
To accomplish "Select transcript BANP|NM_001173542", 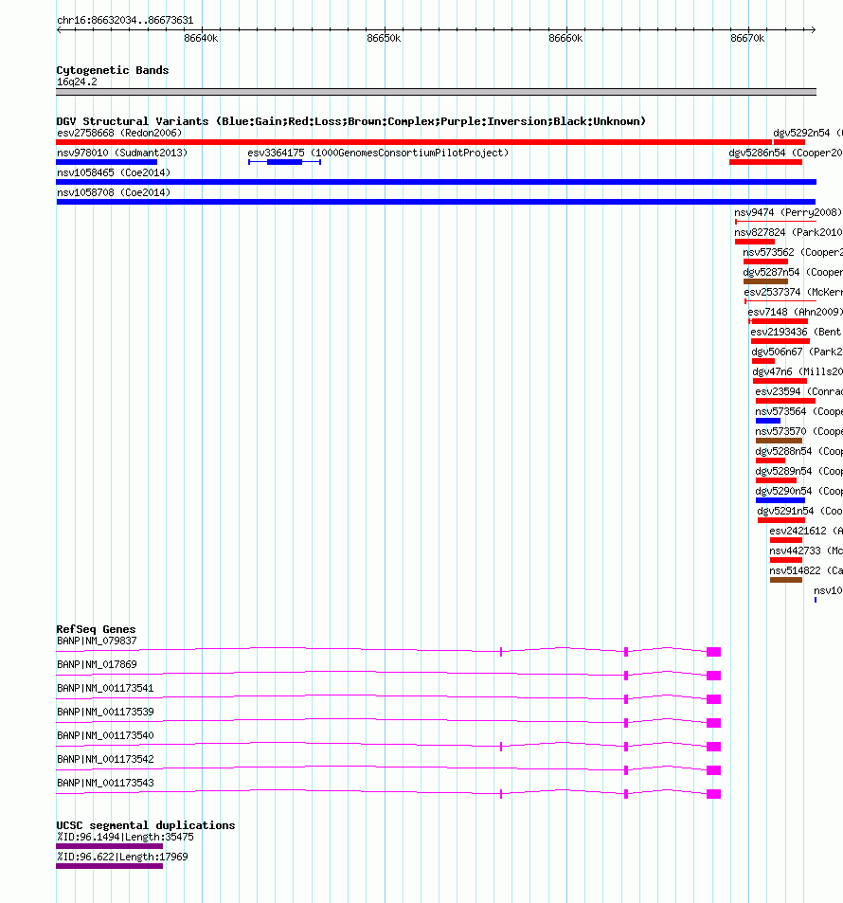I will (x=105, y=759).
